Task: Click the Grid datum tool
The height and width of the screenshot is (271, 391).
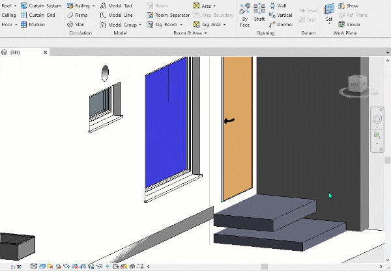Action: tap(308, 19)
